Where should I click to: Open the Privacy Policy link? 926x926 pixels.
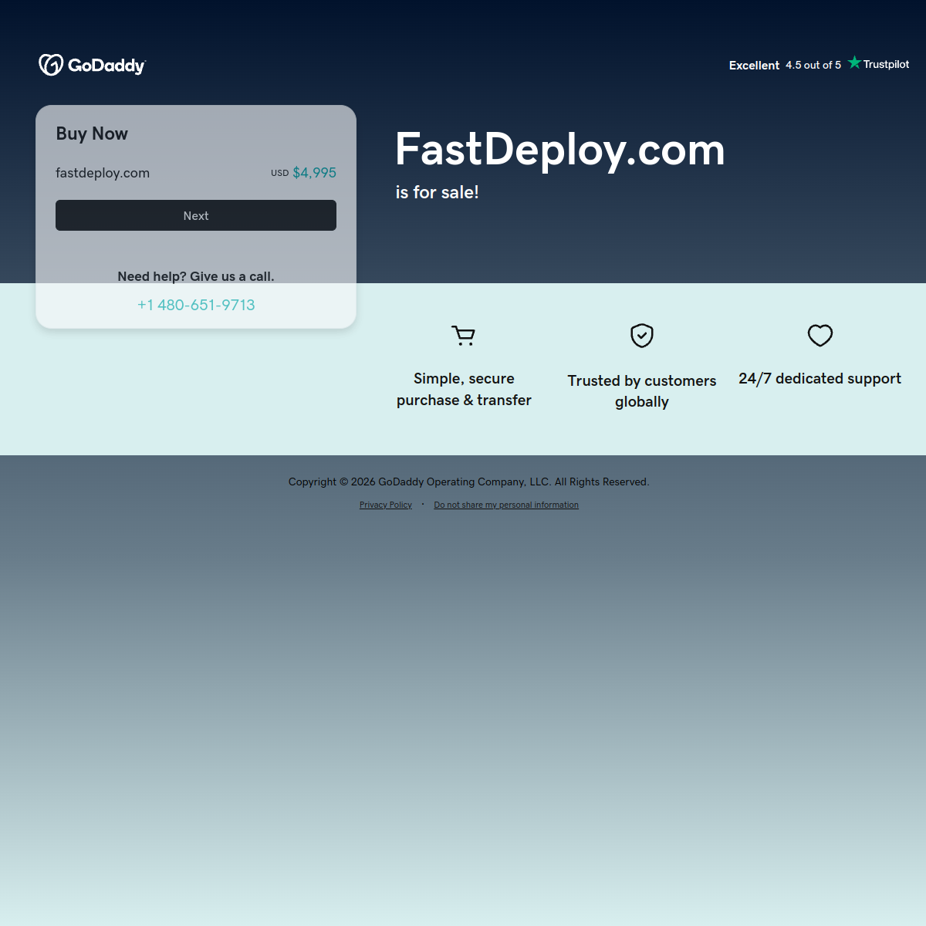(386, 505)
